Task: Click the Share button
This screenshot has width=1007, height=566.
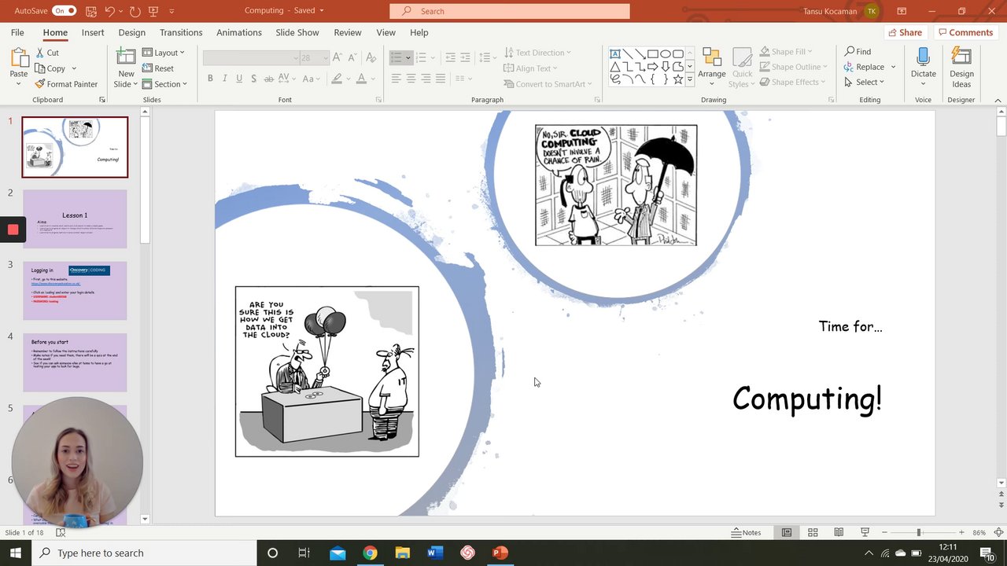Action: pyautogui.click(x=905, y=32)
